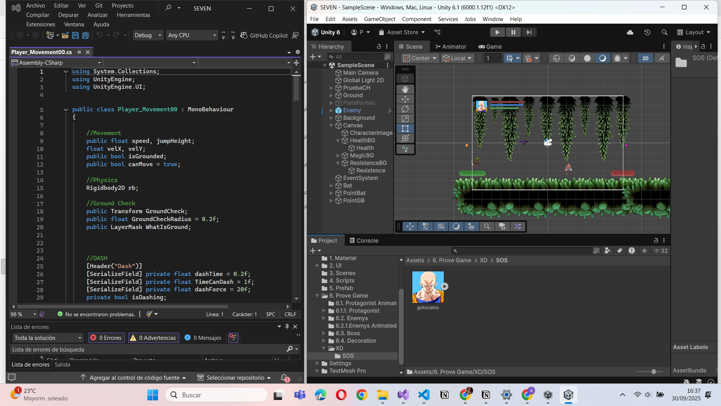Open GitHub Copilot in Visual Studio
Viewport: 721px width, 406px height.
(264, 35)
